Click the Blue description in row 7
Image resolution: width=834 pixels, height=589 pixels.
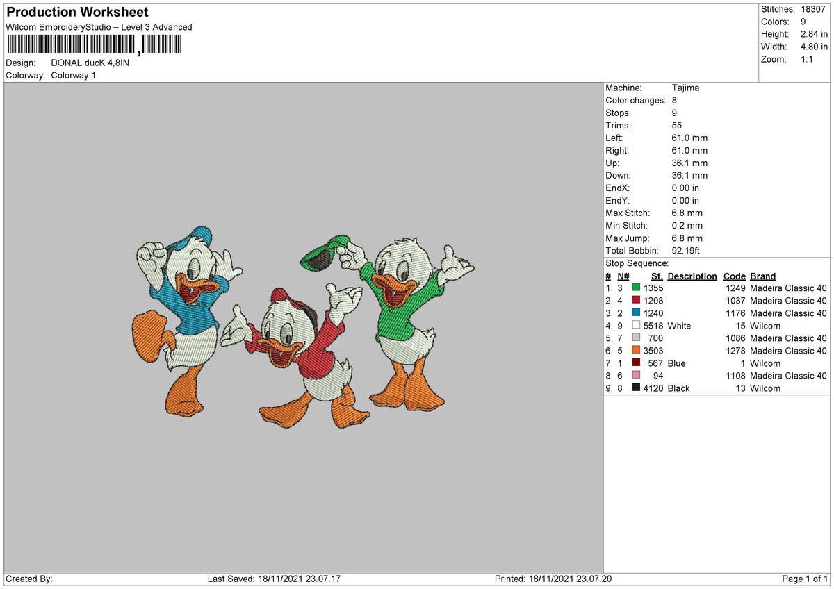click(676, 363)
